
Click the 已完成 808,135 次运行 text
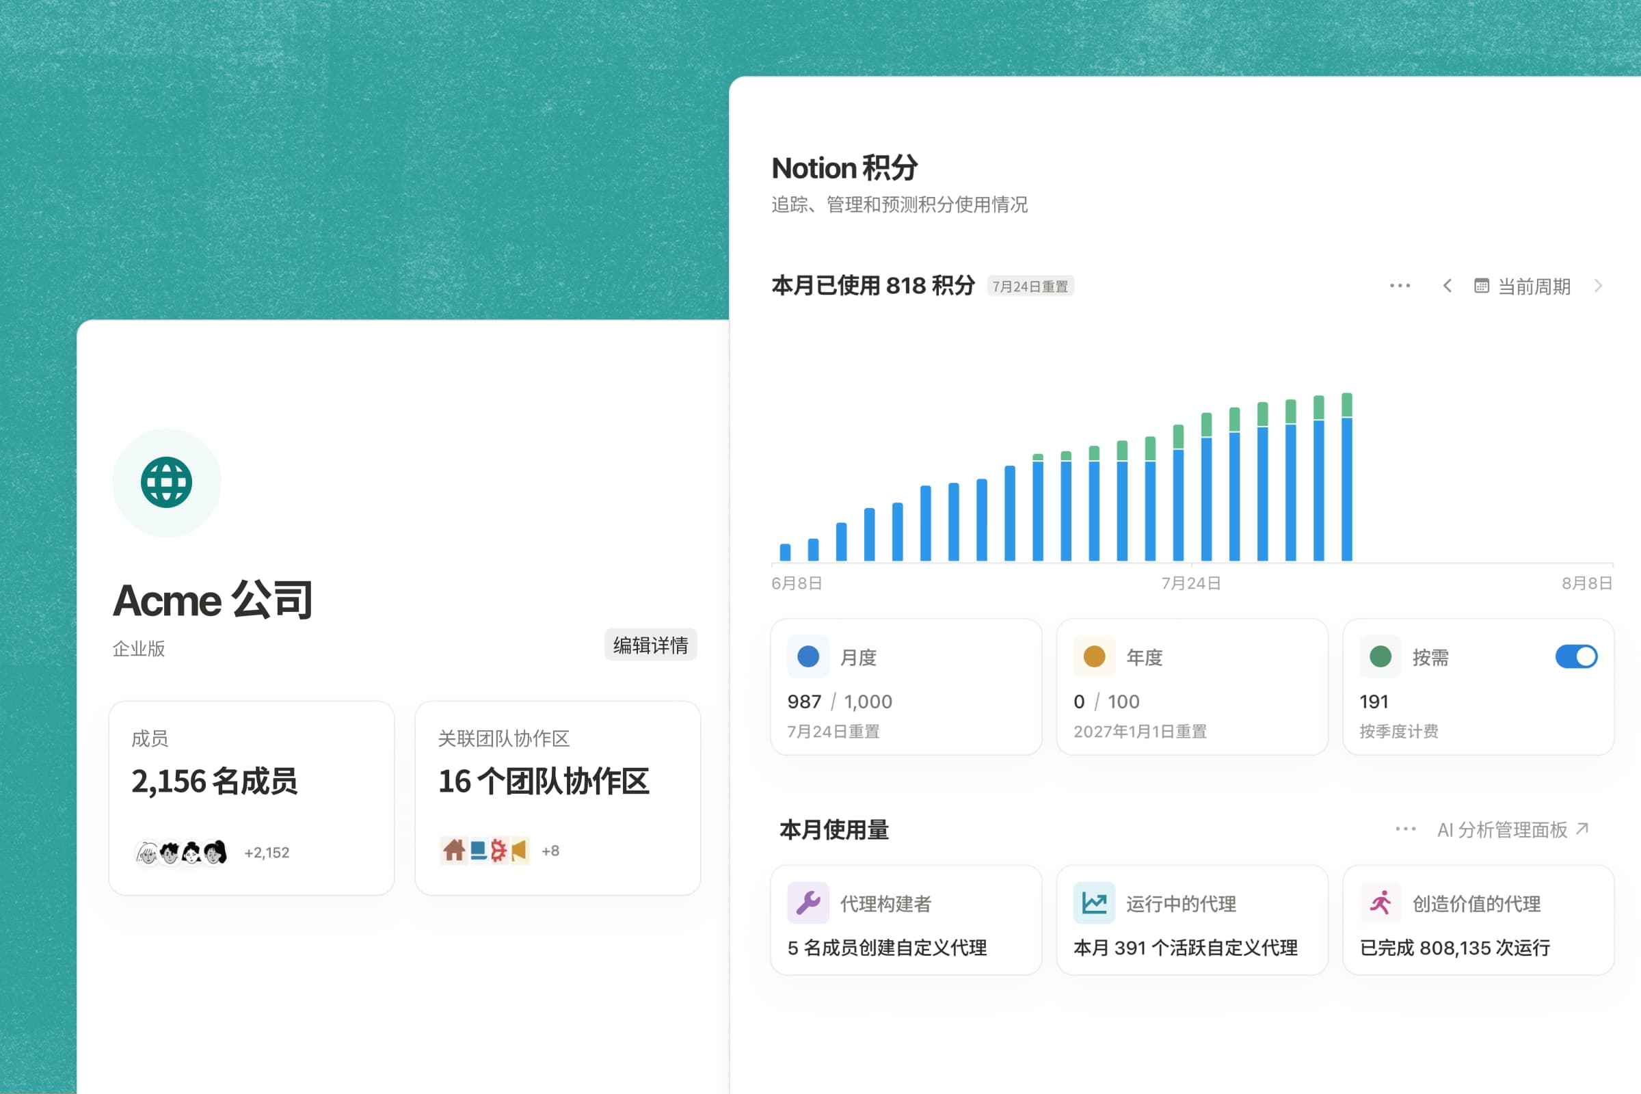(x=1455, y=948)
